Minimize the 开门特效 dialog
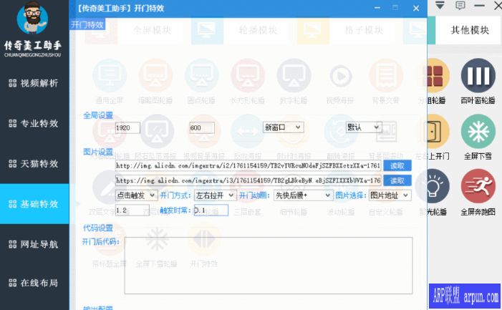502x310 pixels. coord(377,8)
